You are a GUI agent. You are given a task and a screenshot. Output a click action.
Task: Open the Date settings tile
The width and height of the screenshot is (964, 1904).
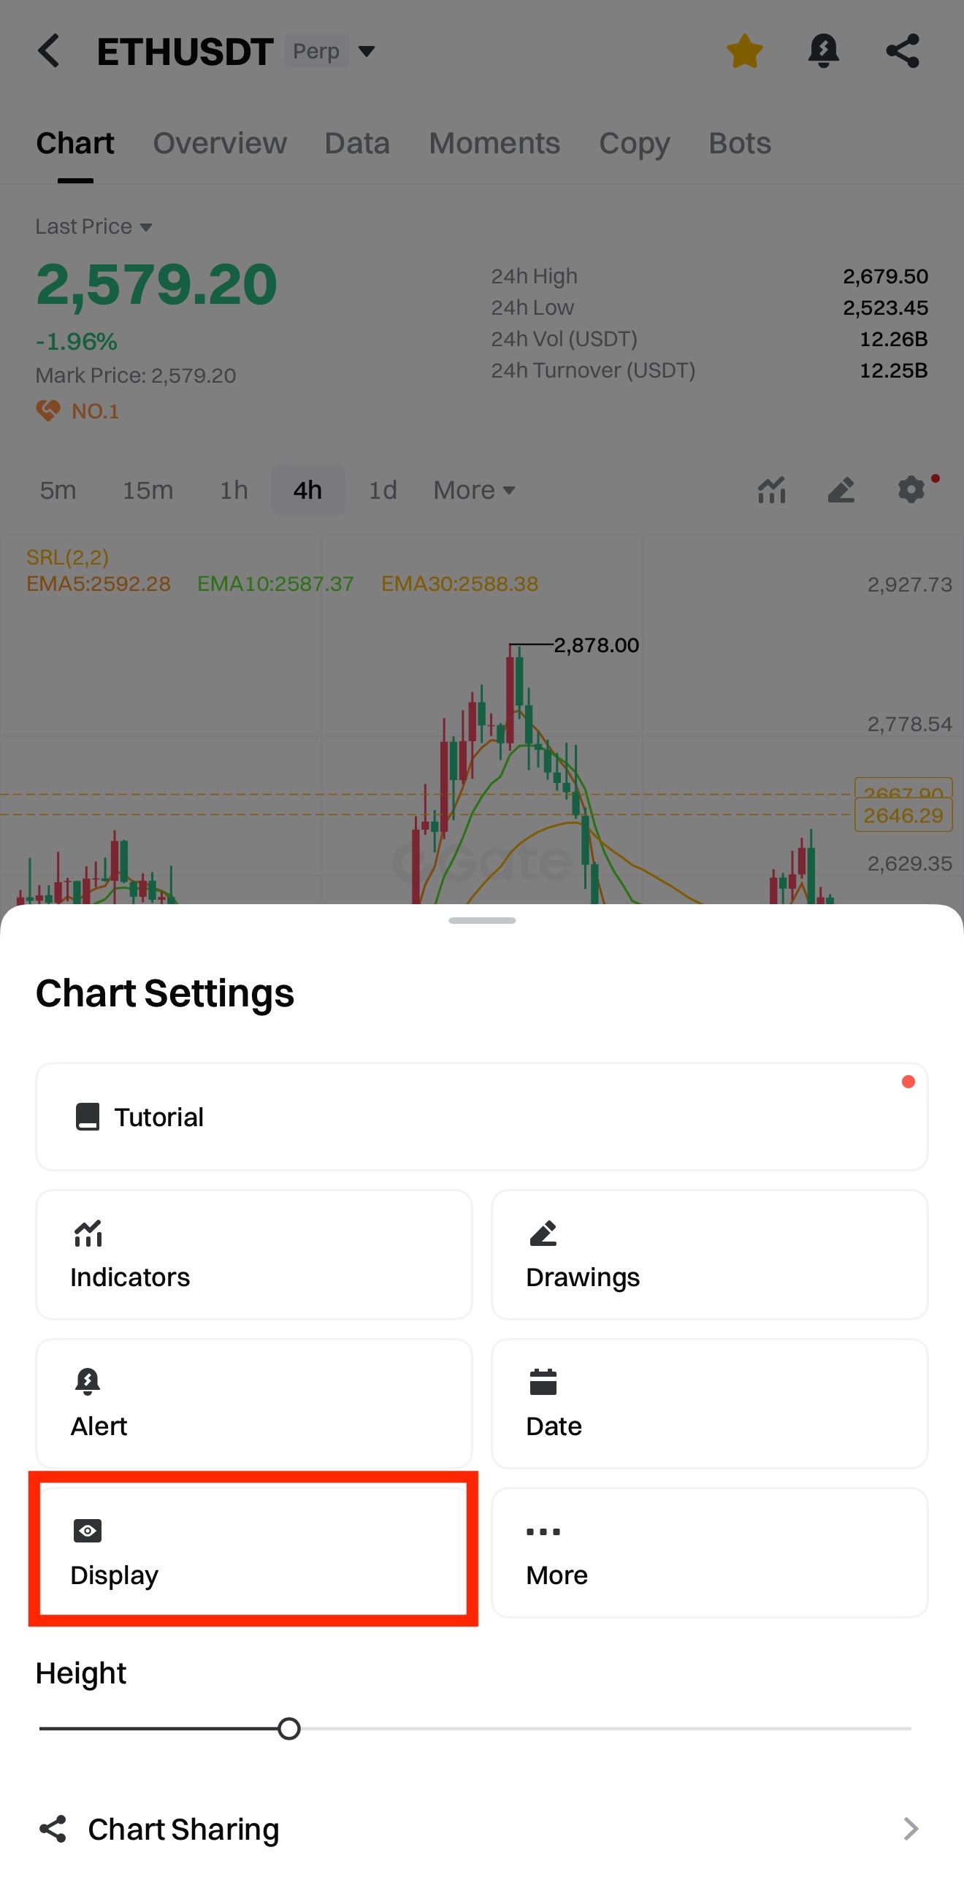click(x=709, y=1403)
